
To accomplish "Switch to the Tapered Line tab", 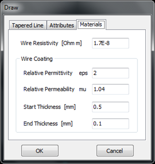I will (x=28, y=25).
